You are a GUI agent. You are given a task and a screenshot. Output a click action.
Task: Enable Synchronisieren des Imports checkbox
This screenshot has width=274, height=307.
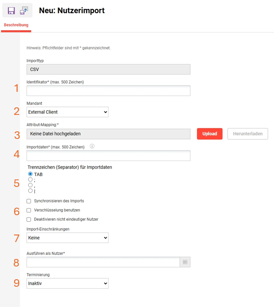[x=29, y=201]
